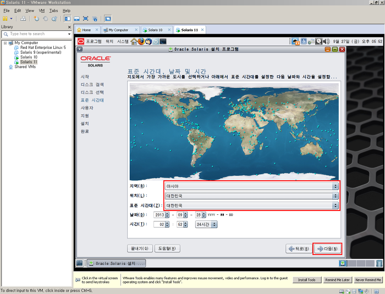The height and width of the screenshot is (294, 385).
Task: Open the 표준 시간대 (time zone) dropdown
Action: tap(252, 206)
